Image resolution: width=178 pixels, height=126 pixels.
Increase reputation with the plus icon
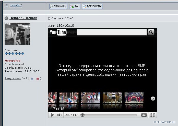[x=32, y=79]
